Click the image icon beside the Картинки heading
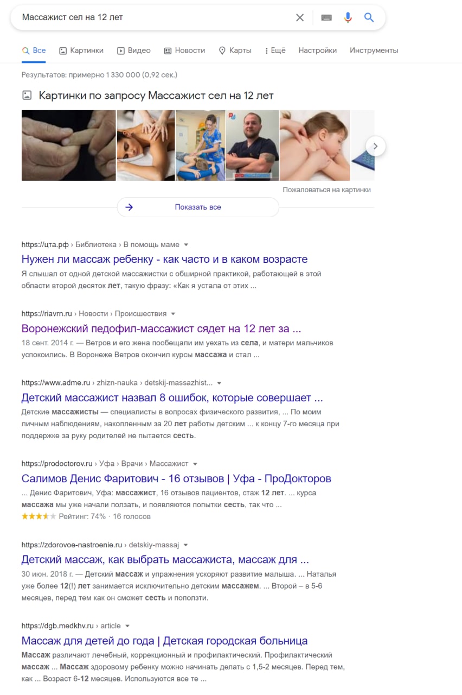The image size is (462, 695). coord(27,96)
